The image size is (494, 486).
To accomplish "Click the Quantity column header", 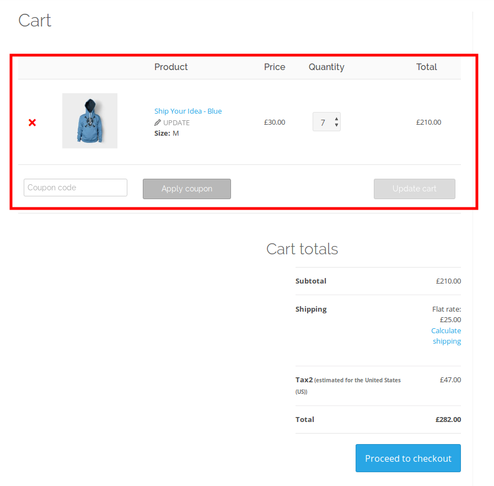I will coord(326,67).
